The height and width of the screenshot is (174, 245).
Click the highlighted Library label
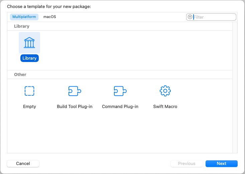(x=29, y=58)
